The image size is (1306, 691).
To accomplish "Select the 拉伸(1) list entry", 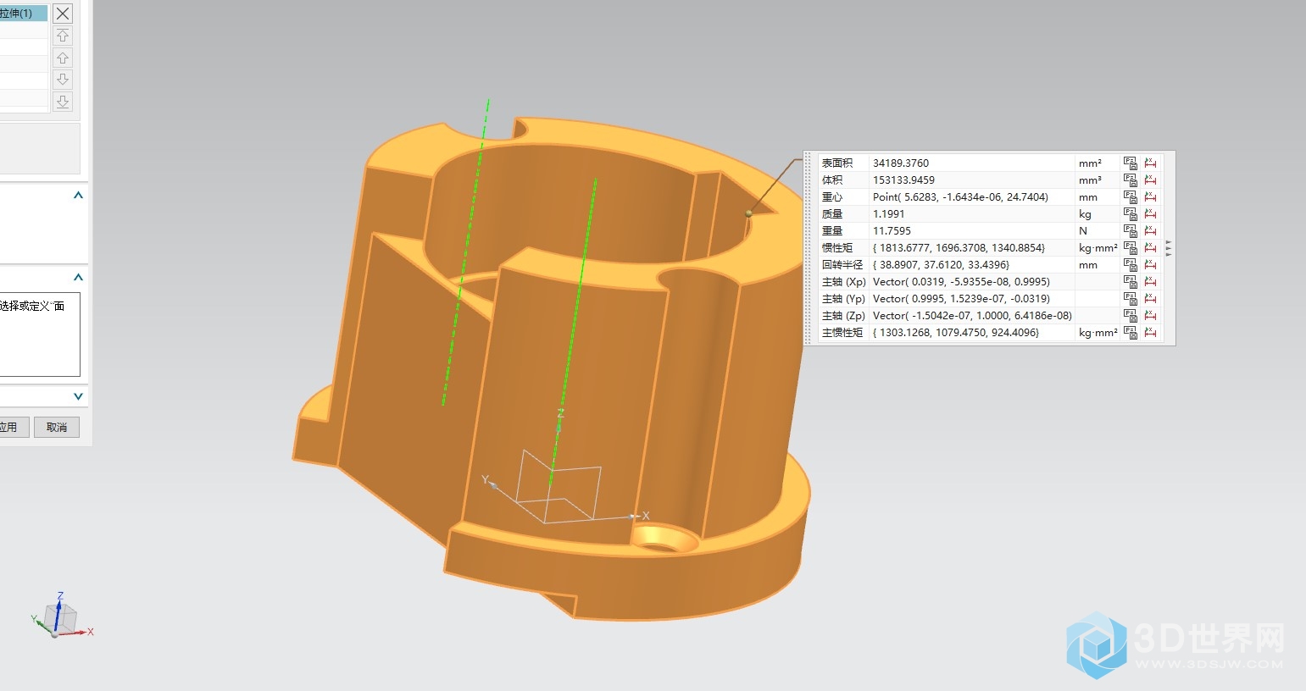I will [24, 14].
